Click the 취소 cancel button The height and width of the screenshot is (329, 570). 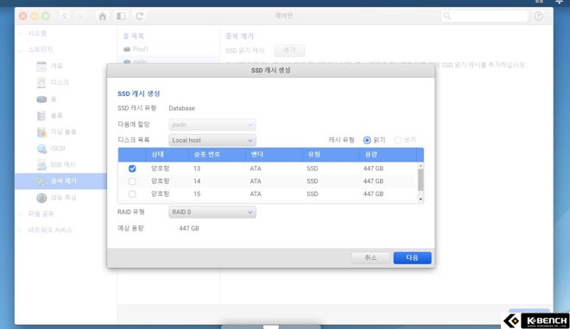[370, 257]
